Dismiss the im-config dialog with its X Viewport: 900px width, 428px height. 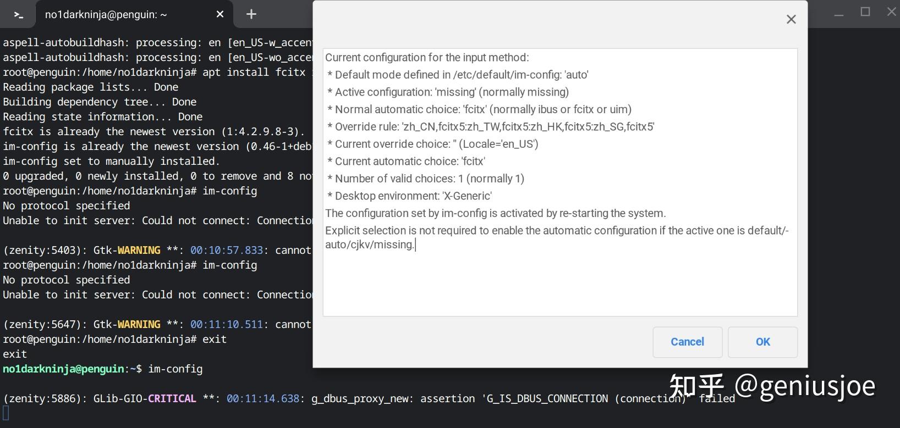tap(791, 20)
